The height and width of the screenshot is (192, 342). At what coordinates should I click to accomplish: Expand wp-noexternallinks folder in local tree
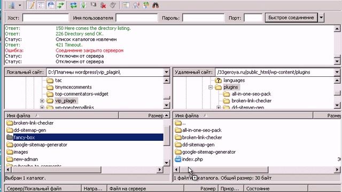(x=42, y=108)
